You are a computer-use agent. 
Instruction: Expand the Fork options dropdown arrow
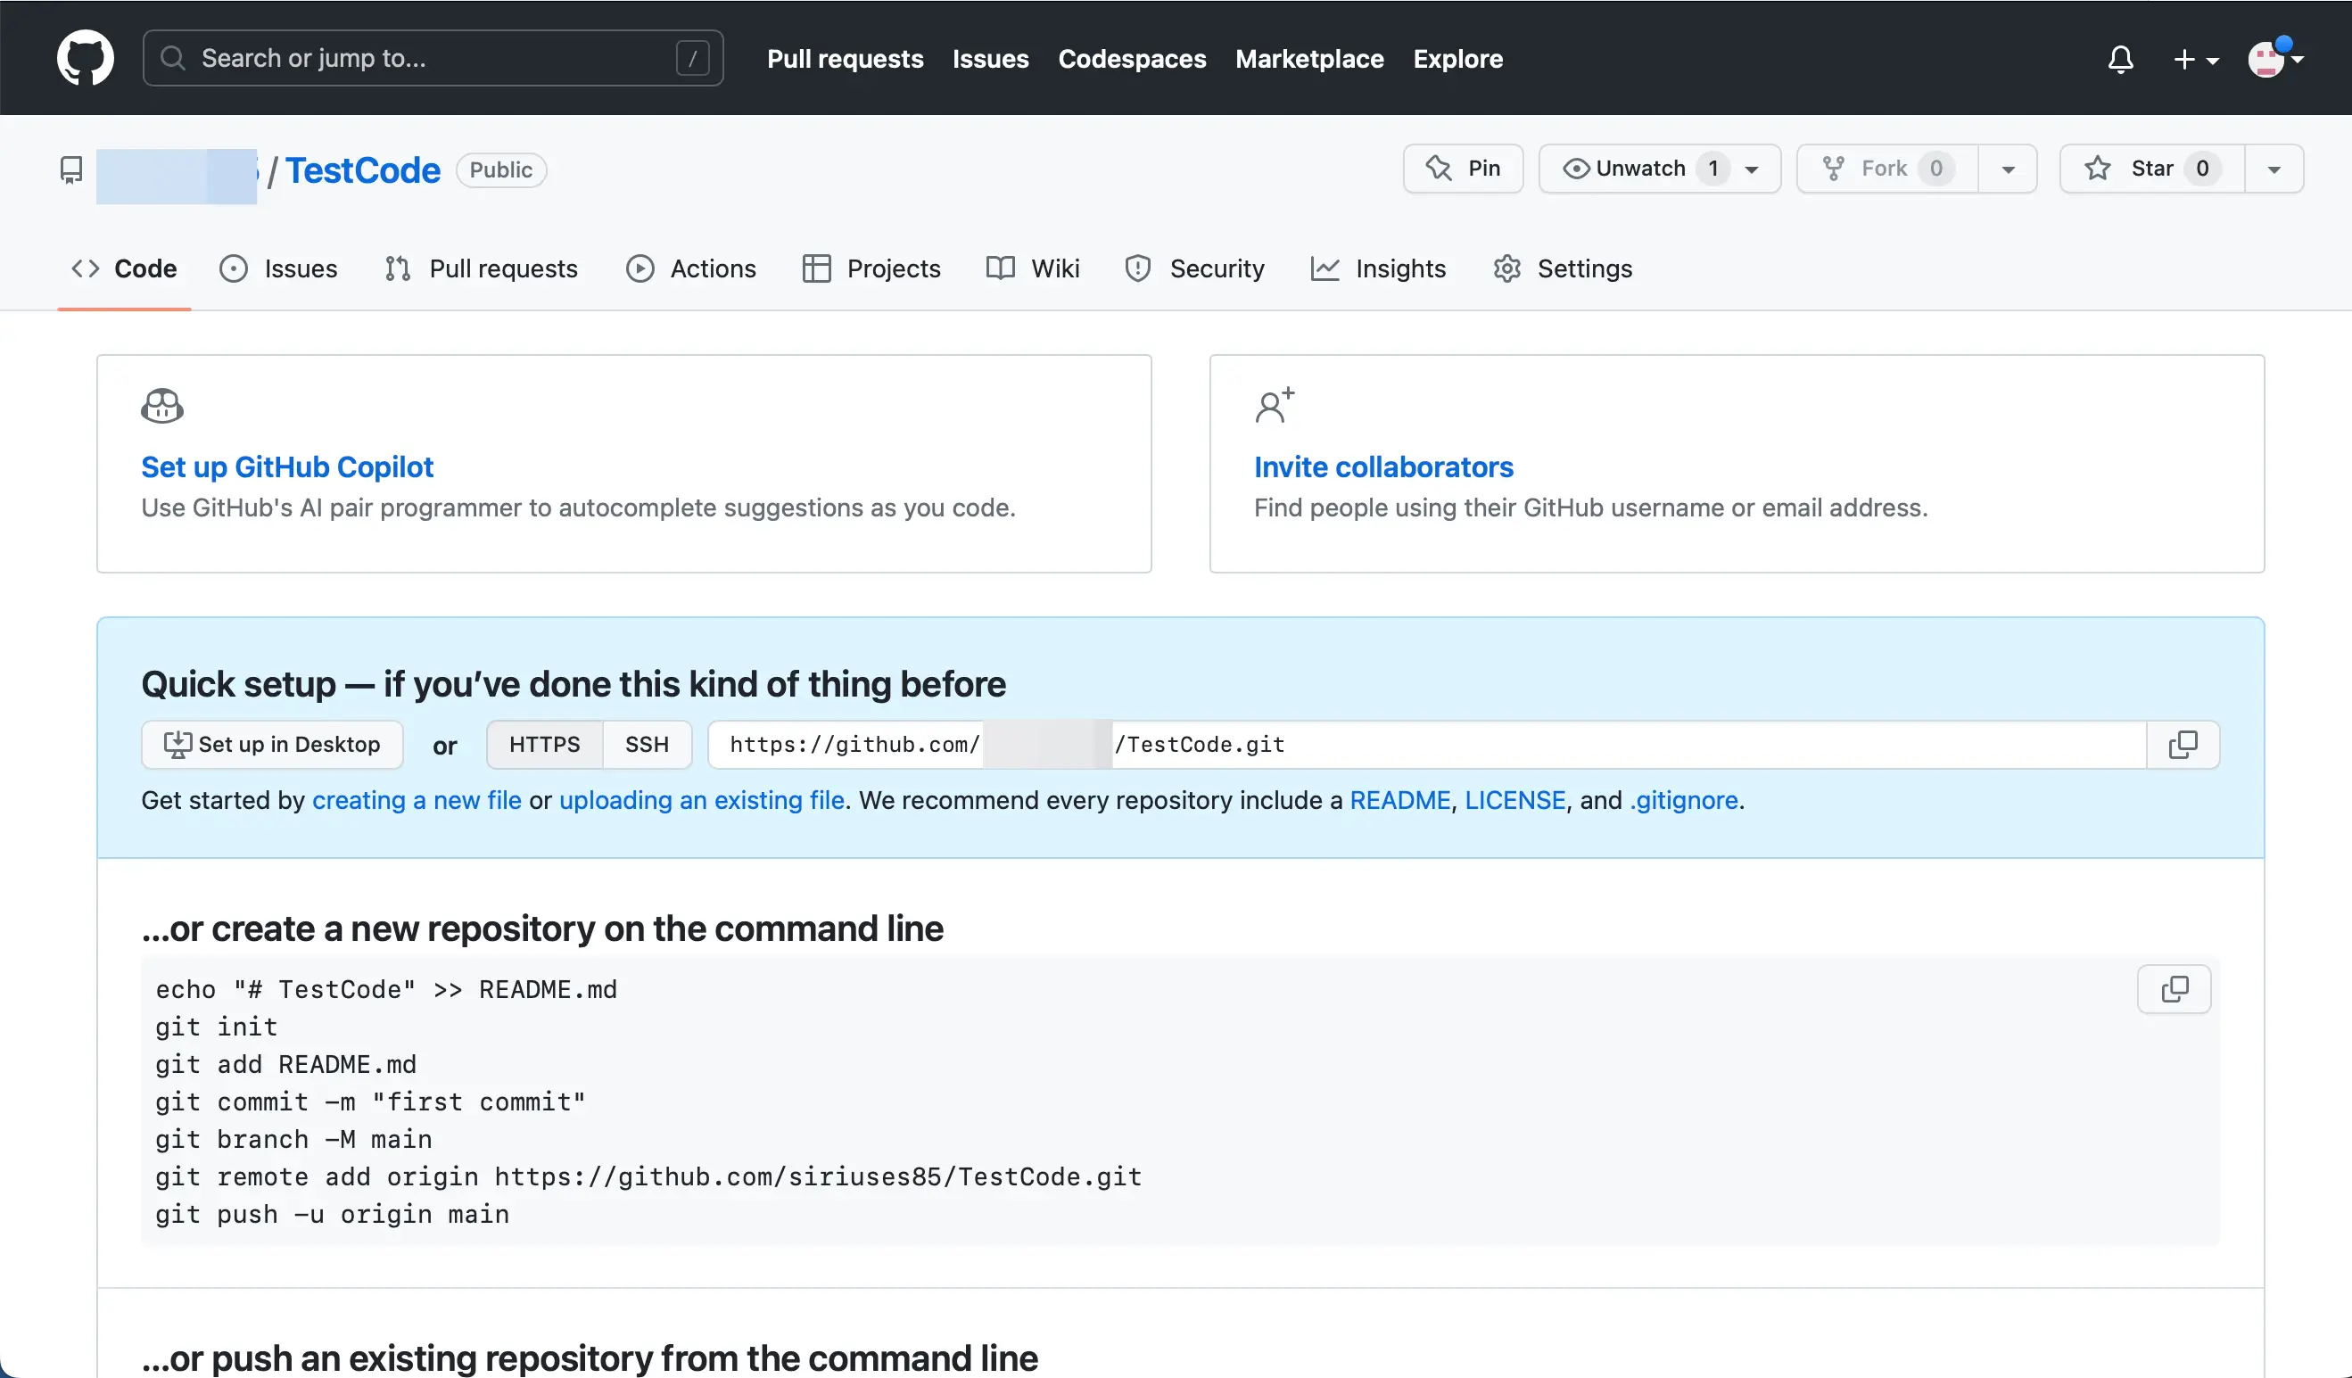point(2008,169)
